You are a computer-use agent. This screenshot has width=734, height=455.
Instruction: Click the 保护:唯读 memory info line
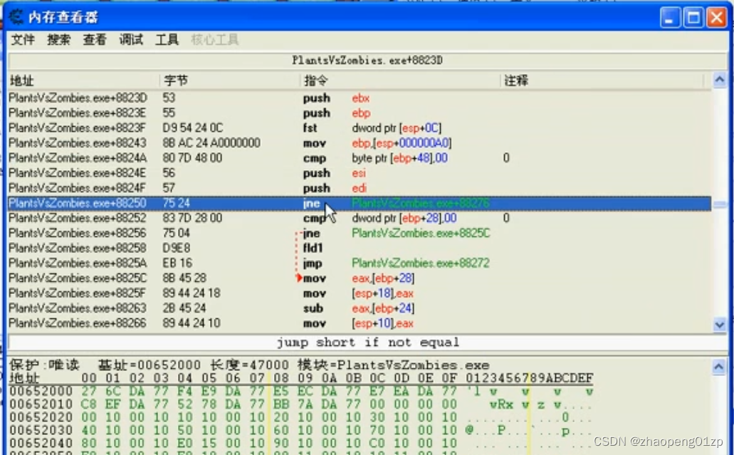(249, 365)
